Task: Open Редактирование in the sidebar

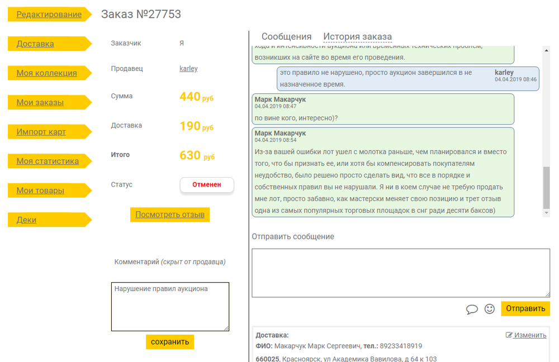Action: tap(49, 15)
